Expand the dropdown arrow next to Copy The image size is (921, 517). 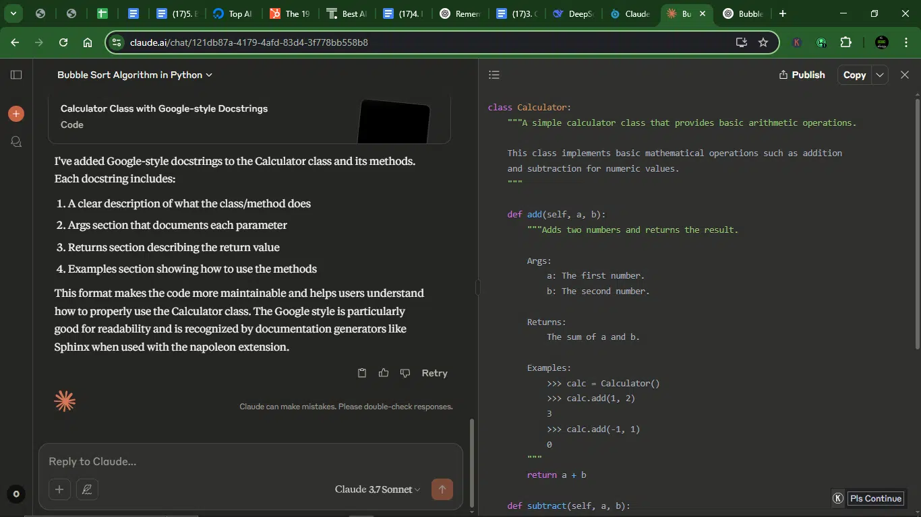[x=880, y=75]
